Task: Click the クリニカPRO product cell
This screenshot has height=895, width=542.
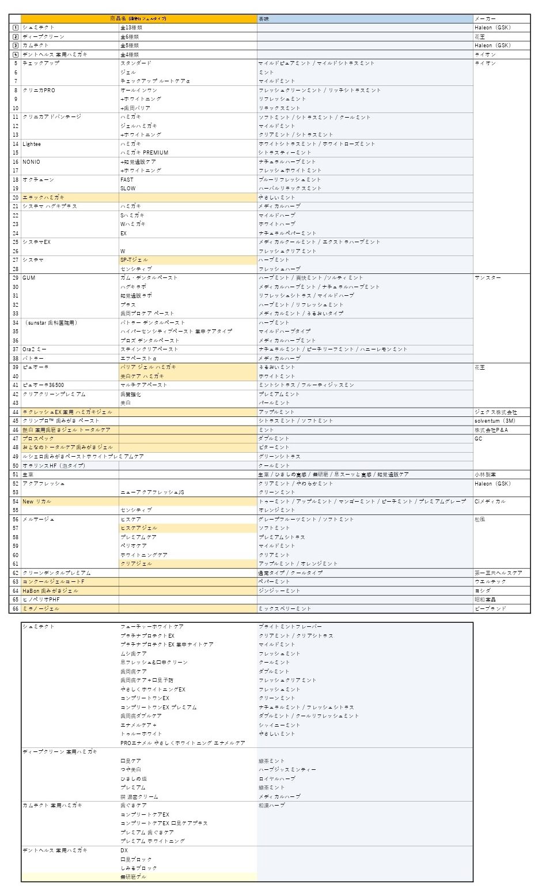Action: pyautogui.click(x=70, y=91)
